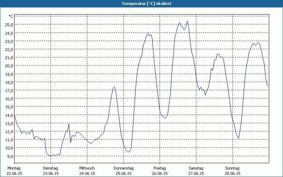283x177 pixels.
Task: Click the 17,0 y-axis value
Action: click(9, 91)
